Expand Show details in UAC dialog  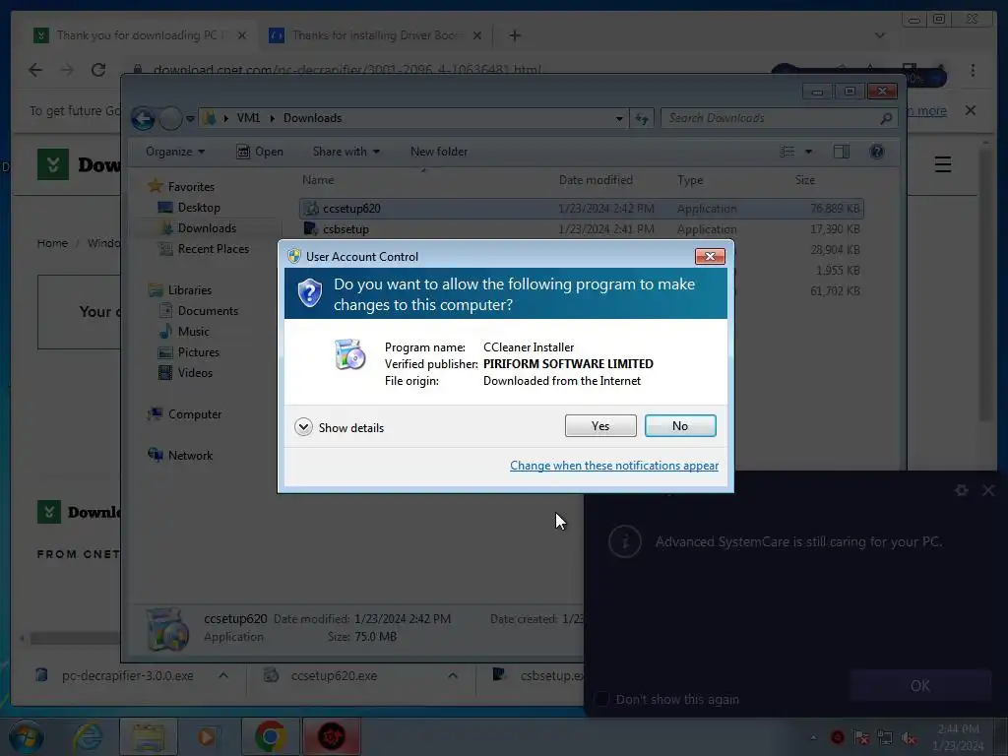pyautogui.click(x=339, y=427)
